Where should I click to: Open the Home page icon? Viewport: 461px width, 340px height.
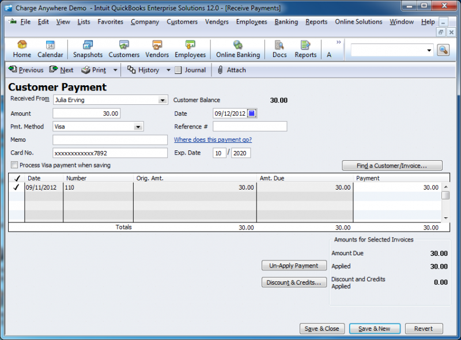point(21,49)
